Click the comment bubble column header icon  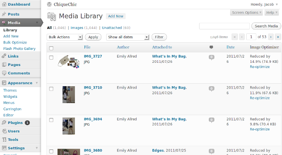point(211,47)
